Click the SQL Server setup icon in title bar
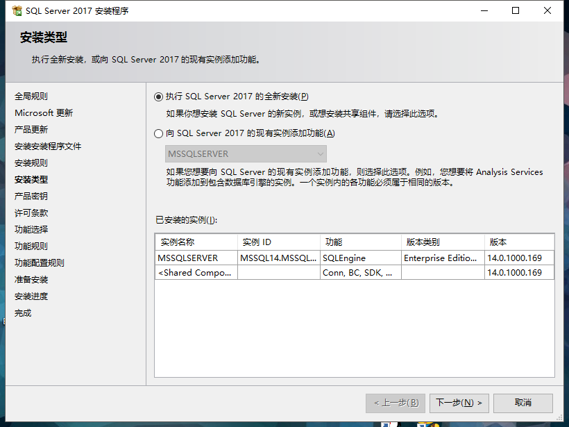The height and width of the screenshot is (427, 569). 15,10
